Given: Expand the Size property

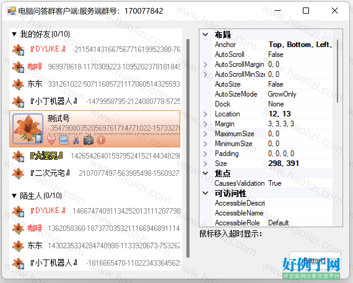Looking at the screenshot, I should click(205, 163).
